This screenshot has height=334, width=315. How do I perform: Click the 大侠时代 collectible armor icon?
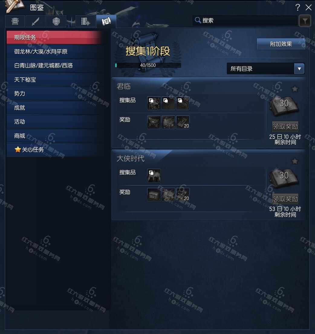click(x=154, y=175)
